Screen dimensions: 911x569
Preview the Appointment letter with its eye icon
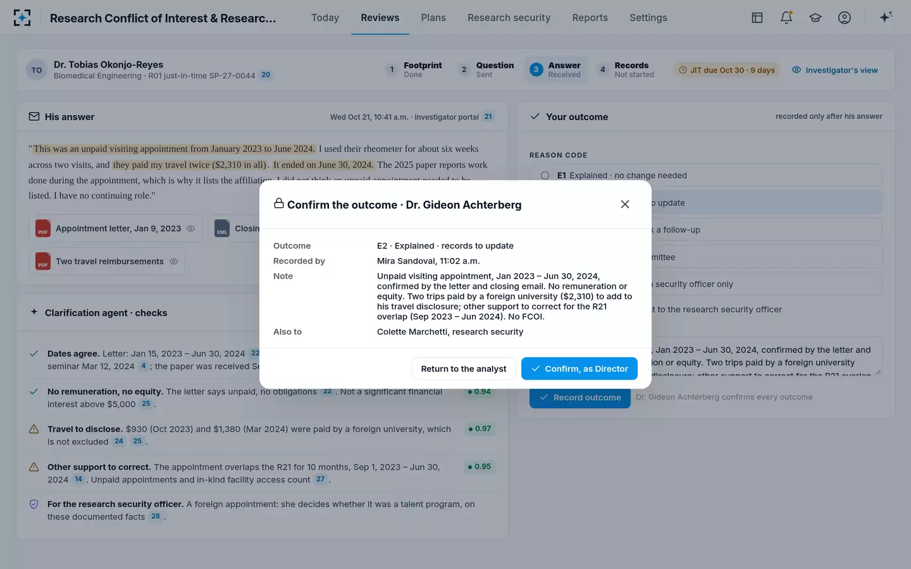190,228
